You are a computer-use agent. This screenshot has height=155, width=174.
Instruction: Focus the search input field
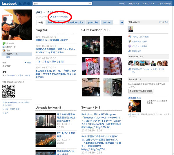pyautogui.click(x=61, y=3)
